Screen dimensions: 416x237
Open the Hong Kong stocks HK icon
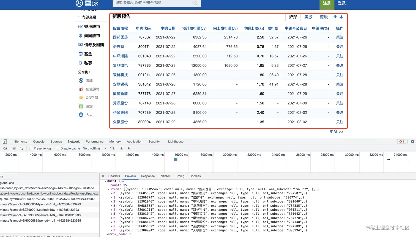pos(80,27)
